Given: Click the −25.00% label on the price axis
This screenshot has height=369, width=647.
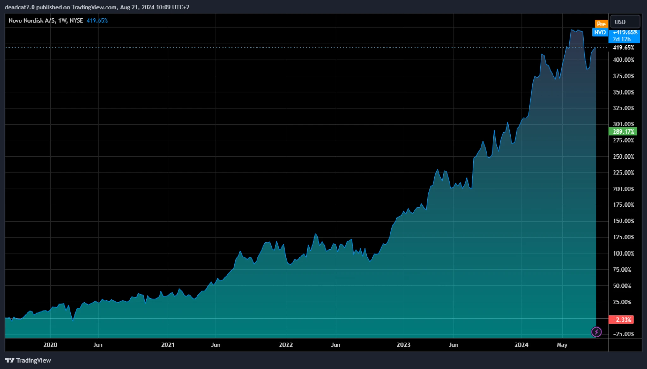Looking at the screenshot, I should (623, 334).
